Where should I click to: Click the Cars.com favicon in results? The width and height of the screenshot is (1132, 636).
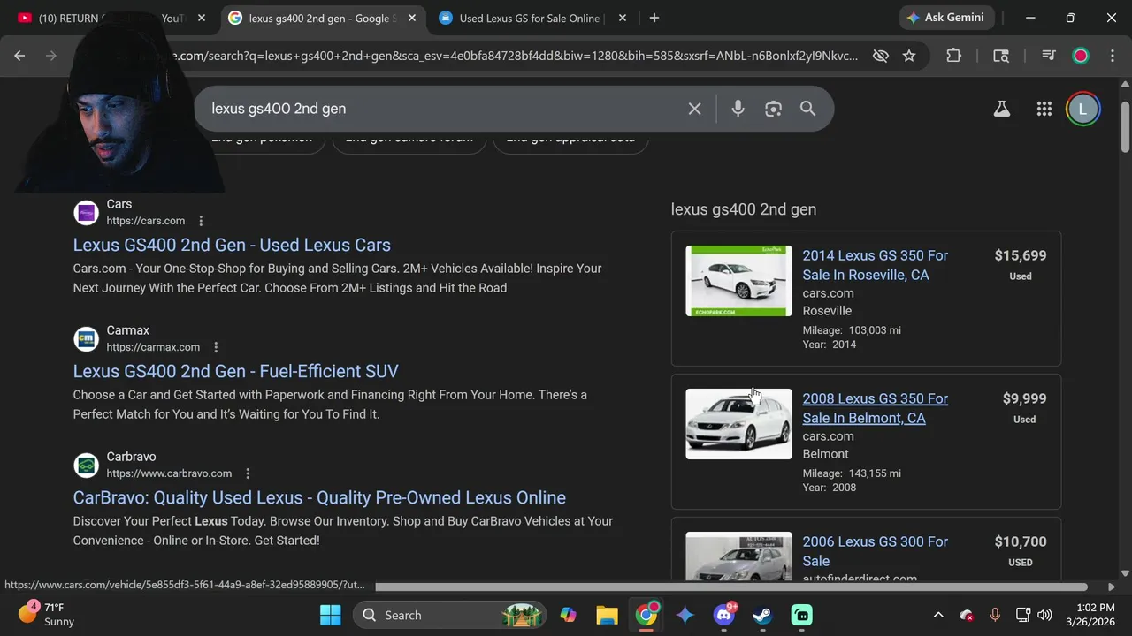point(86,213)
